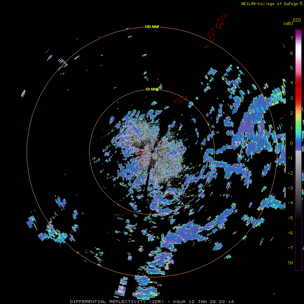Click the NEXLAB-College of DuPage credit text
This screenshot has width=304, height=304.
pos(272,4)
